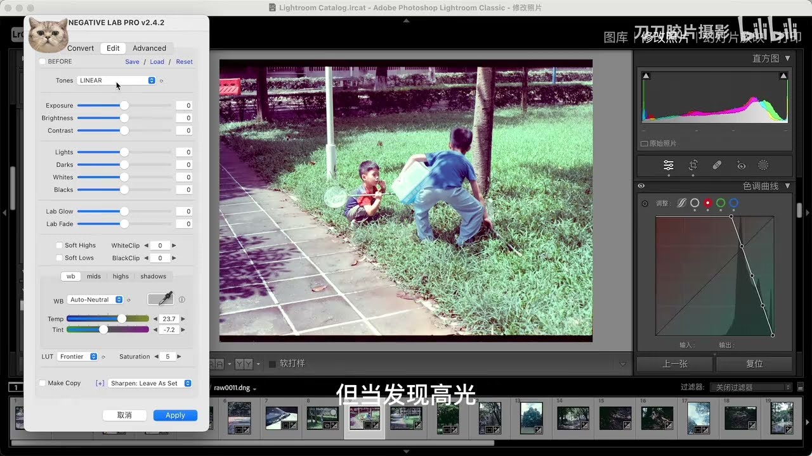The height and width of the screenshot is (456, 812).
Task: Open the Sharpen: Leave As Set dropdown
Action: [x=150, y=383]
